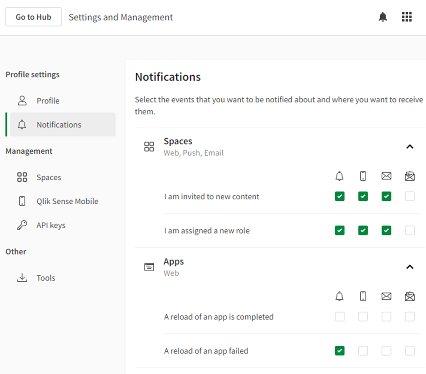Click the notification bell in the top bar
This screenshot has width=426, height=374.
coord(383,17)
